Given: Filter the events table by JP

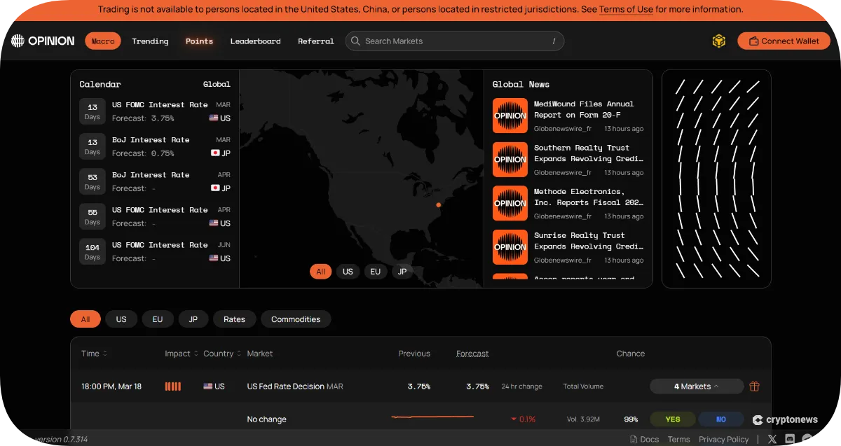Looking at the screenshot, I should [193, 319].
